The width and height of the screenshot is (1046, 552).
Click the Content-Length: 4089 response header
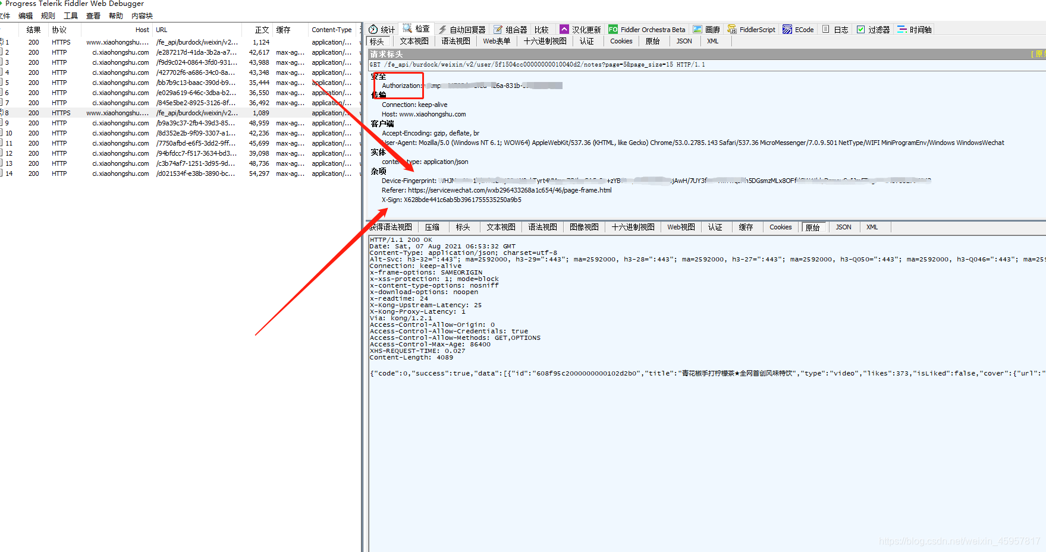[412, 358]
